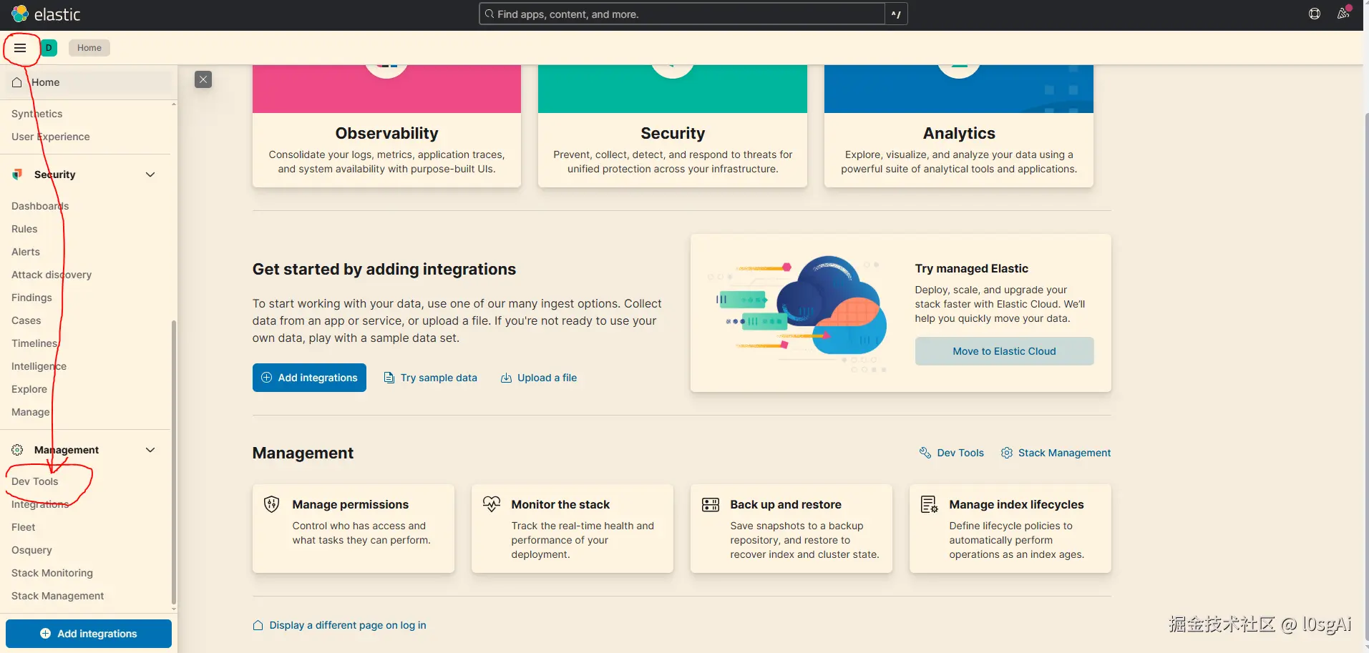The width and height of the screenshot is (1369, 653).
Task: Click the Back up and restore icon
Action: click(711, 504)
